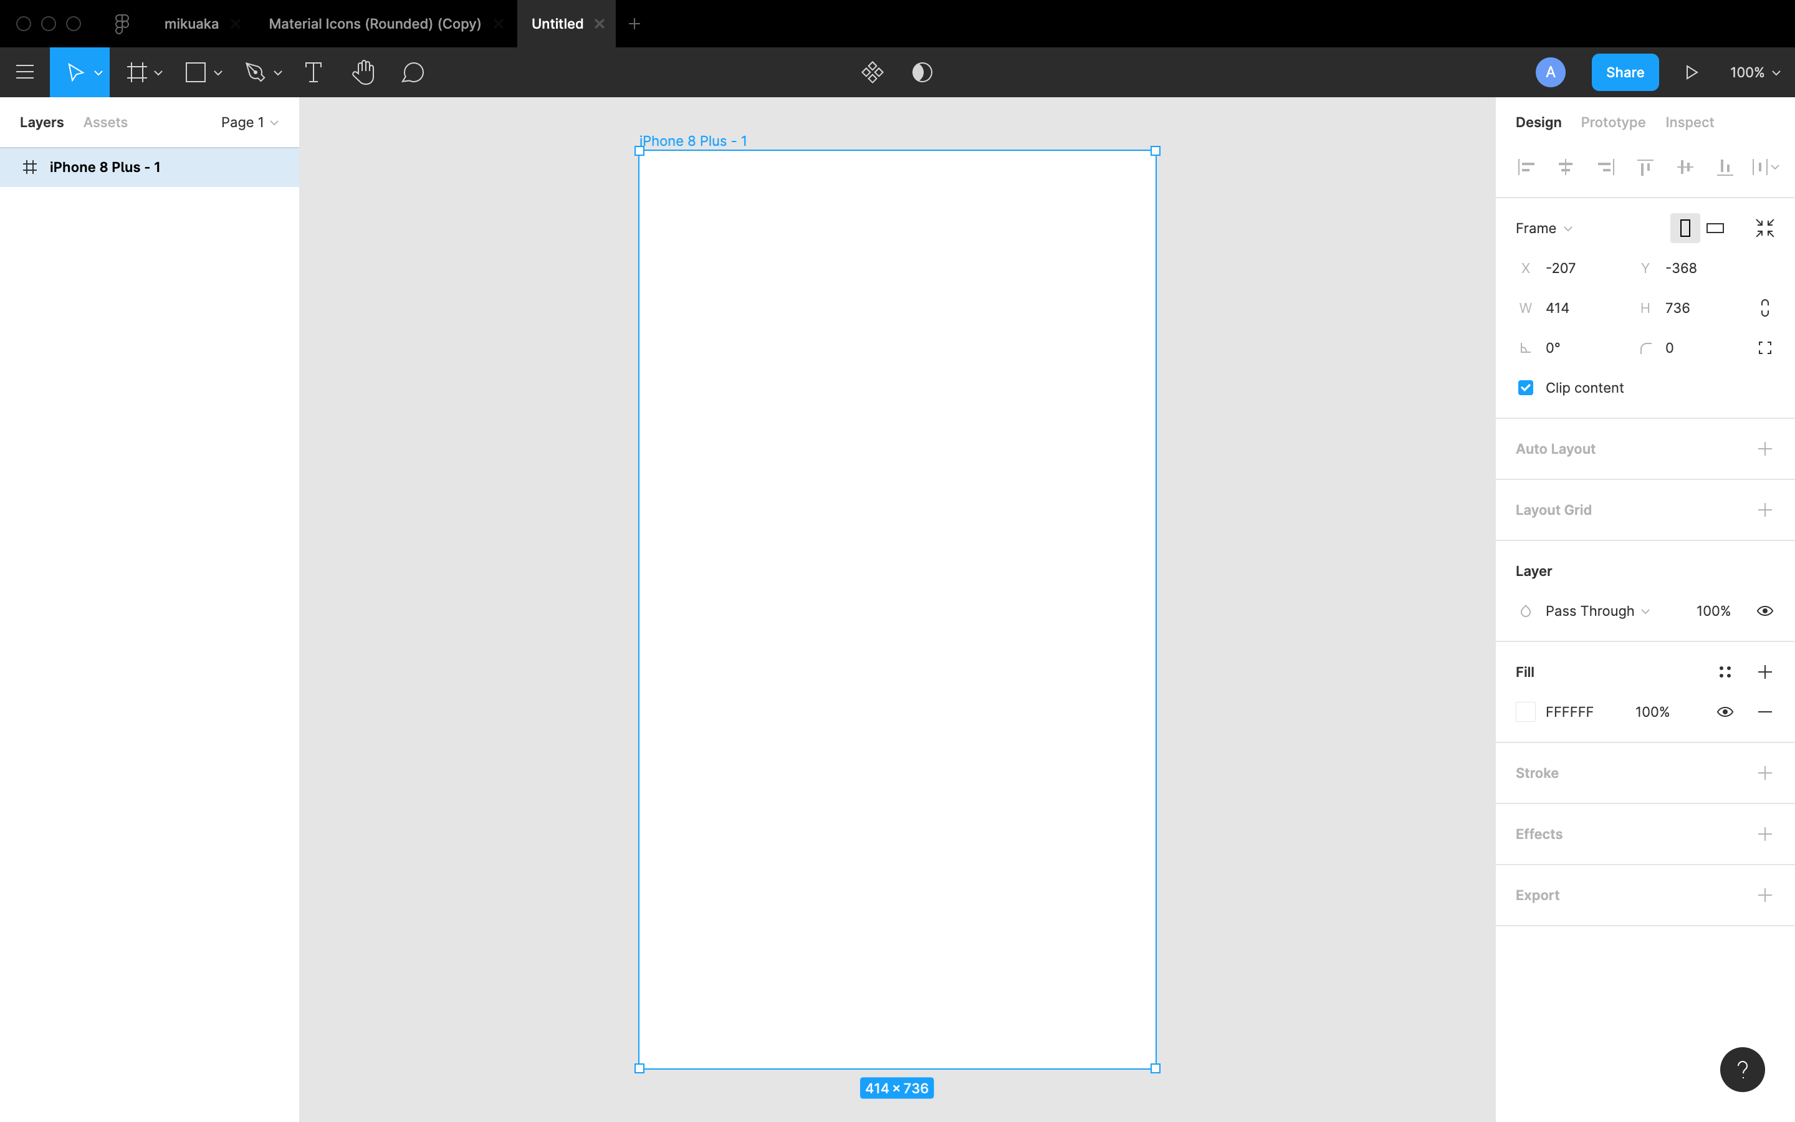Open the main hamburger menu
Viewport: 1795px width, 1122px height.
pyautogui.click(x=24, y=72)
